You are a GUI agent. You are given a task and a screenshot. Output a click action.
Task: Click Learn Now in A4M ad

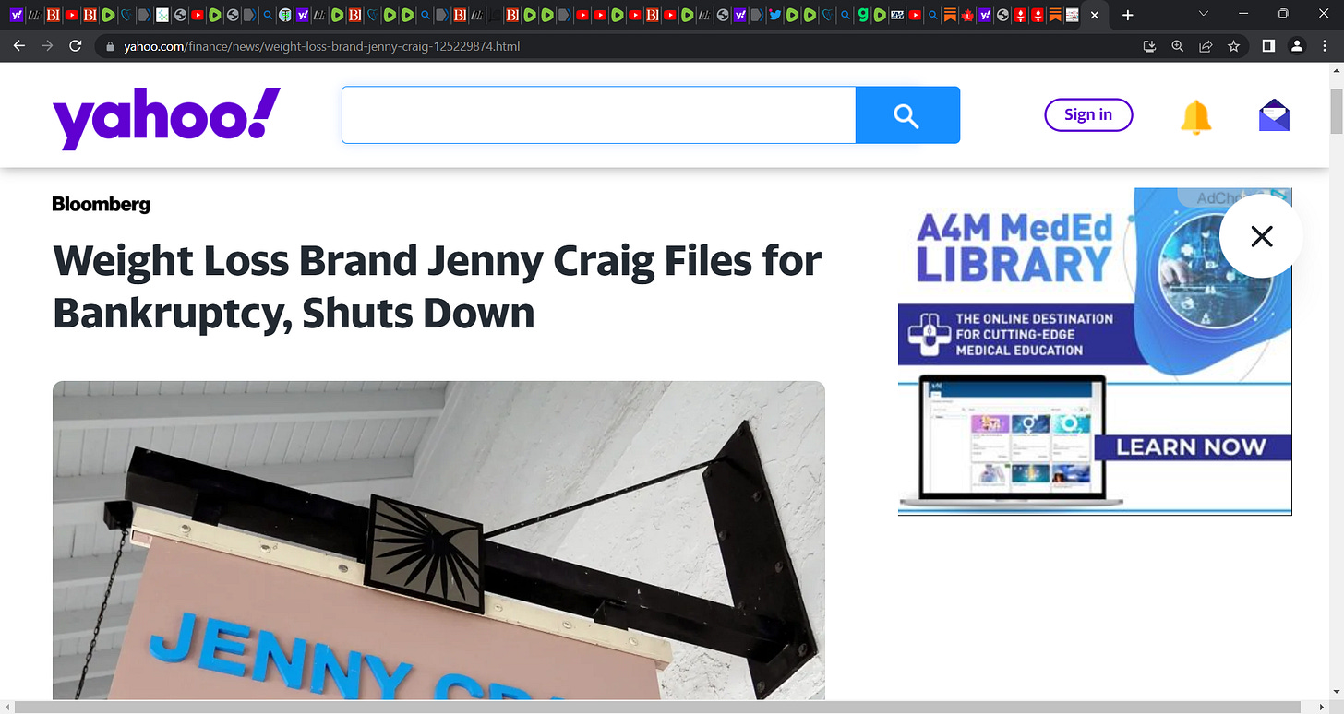[1192, 447]
